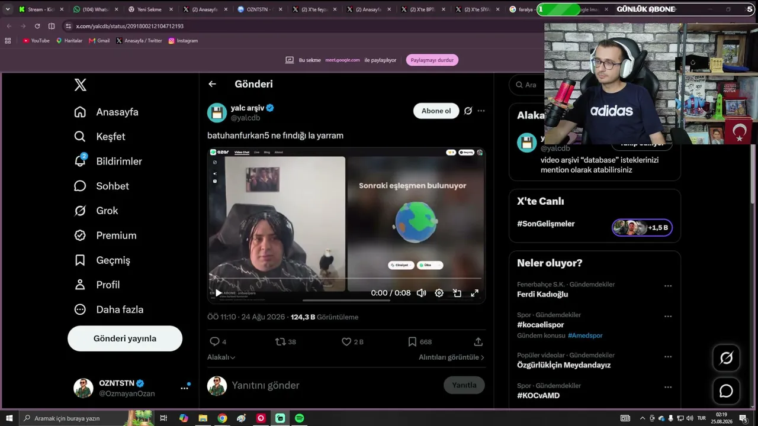
Task: Click the Grok icon on the post
Action: tap(468, 111)
